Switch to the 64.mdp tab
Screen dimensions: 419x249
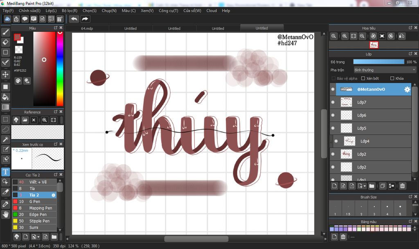click(x=87, y=28)
